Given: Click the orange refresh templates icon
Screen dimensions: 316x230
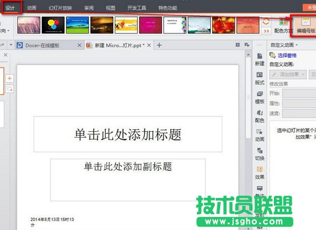Looking at the screenshot, I should (266, 22).
